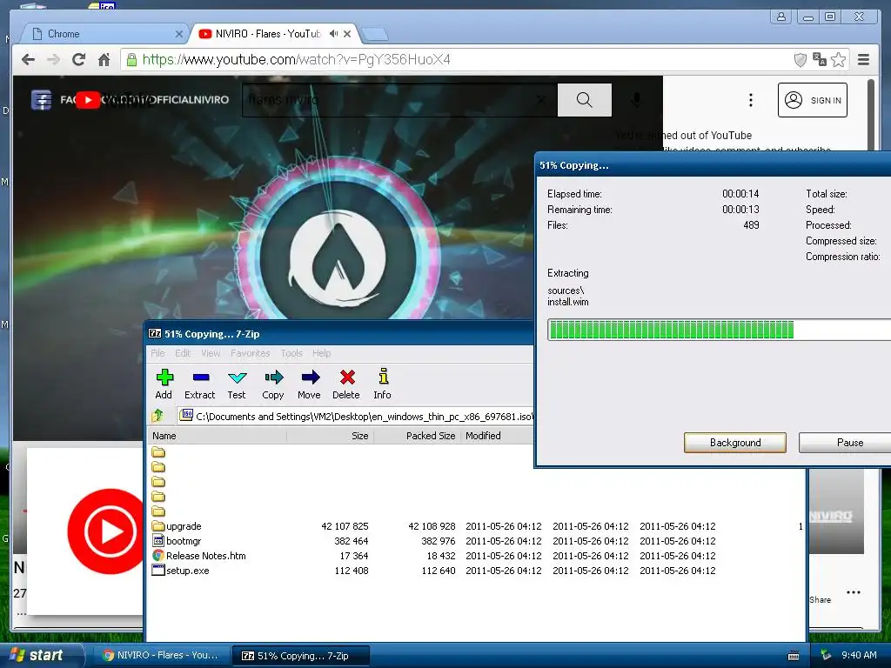This screenshot has width=891, height=668.
Task: Click Chrome's forward arrow
Action: point(53,60)
